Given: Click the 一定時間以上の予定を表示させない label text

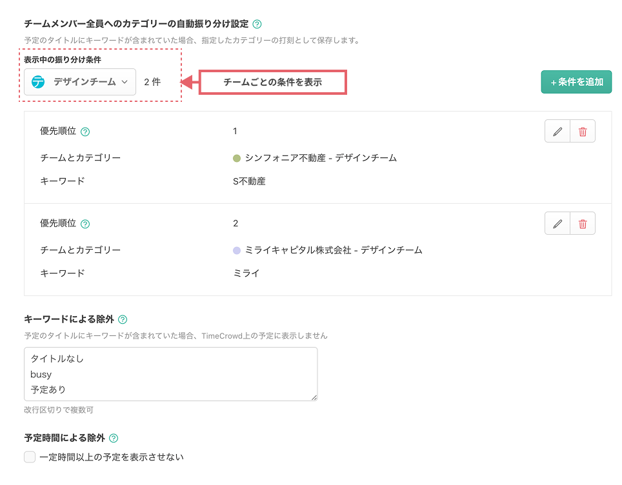Looking at the screenshot, I should [x=112, y=457].
